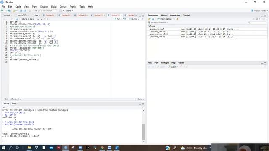The image size is (269, 151).
Task: Click the Print icon in main toolbar
Action: [30, 10]
